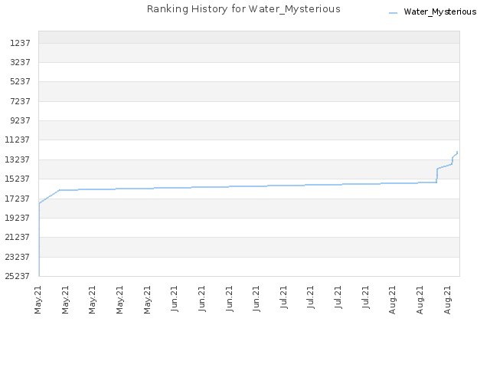Click the 13237 y-axis label

pyautogui.click(x=18, y=159)
